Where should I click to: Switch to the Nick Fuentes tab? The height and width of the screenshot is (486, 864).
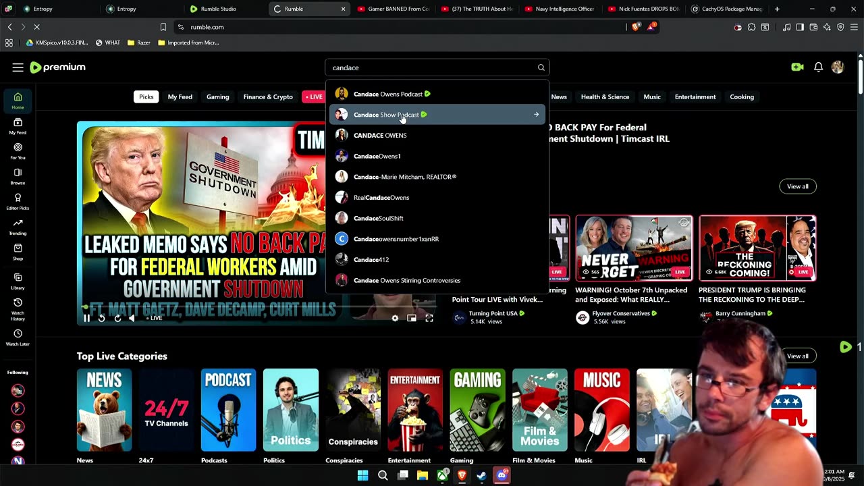[x=644, y=9]
